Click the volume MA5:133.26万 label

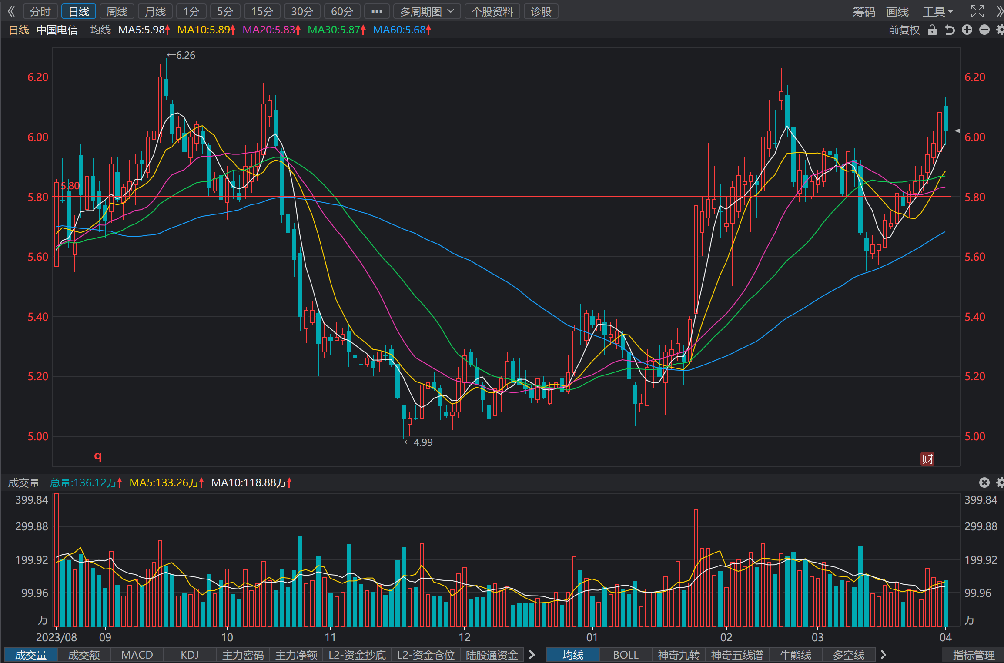point(167,482)
